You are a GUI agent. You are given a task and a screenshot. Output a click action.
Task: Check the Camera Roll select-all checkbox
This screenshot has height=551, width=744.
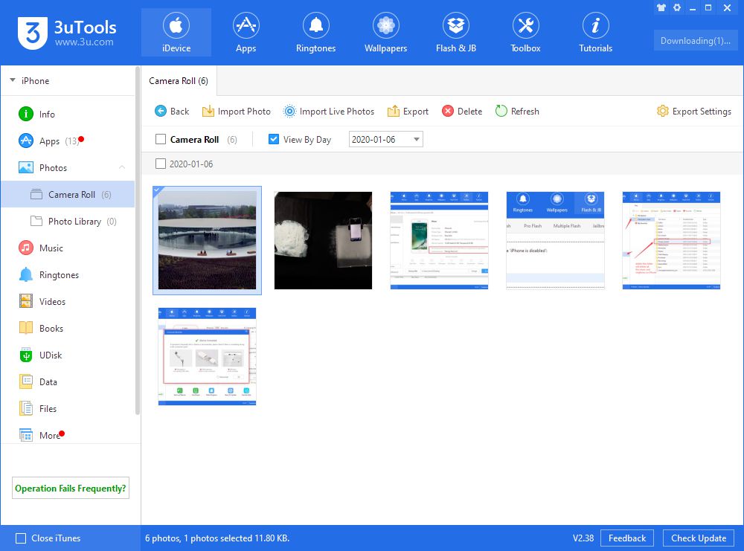coord(161,139)
